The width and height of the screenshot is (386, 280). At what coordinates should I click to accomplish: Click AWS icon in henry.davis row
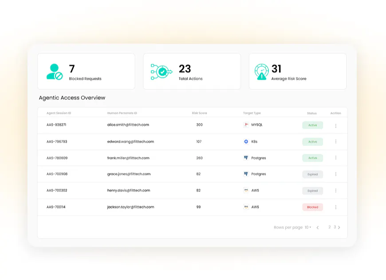click(x=246, y=190)
